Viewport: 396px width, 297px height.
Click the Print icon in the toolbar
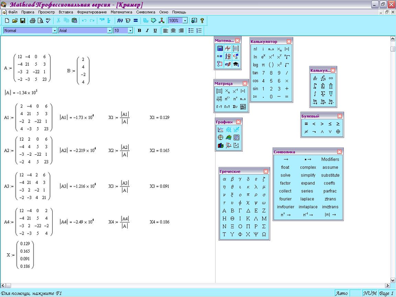(32, 21)
